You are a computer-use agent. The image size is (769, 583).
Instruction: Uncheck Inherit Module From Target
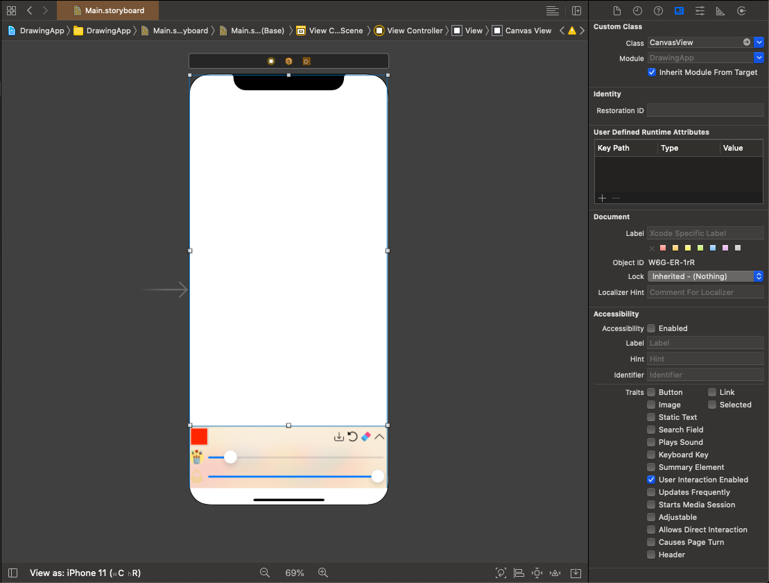tap(651, 72)
